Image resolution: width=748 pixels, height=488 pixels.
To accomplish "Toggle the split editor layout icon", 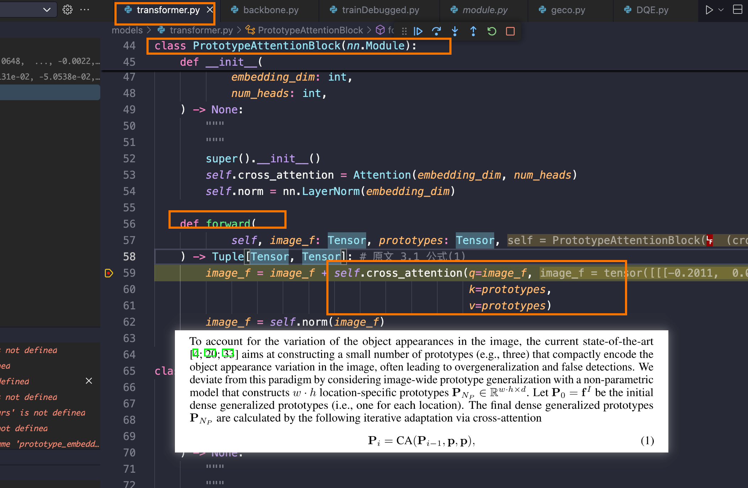I will point(738,10).
